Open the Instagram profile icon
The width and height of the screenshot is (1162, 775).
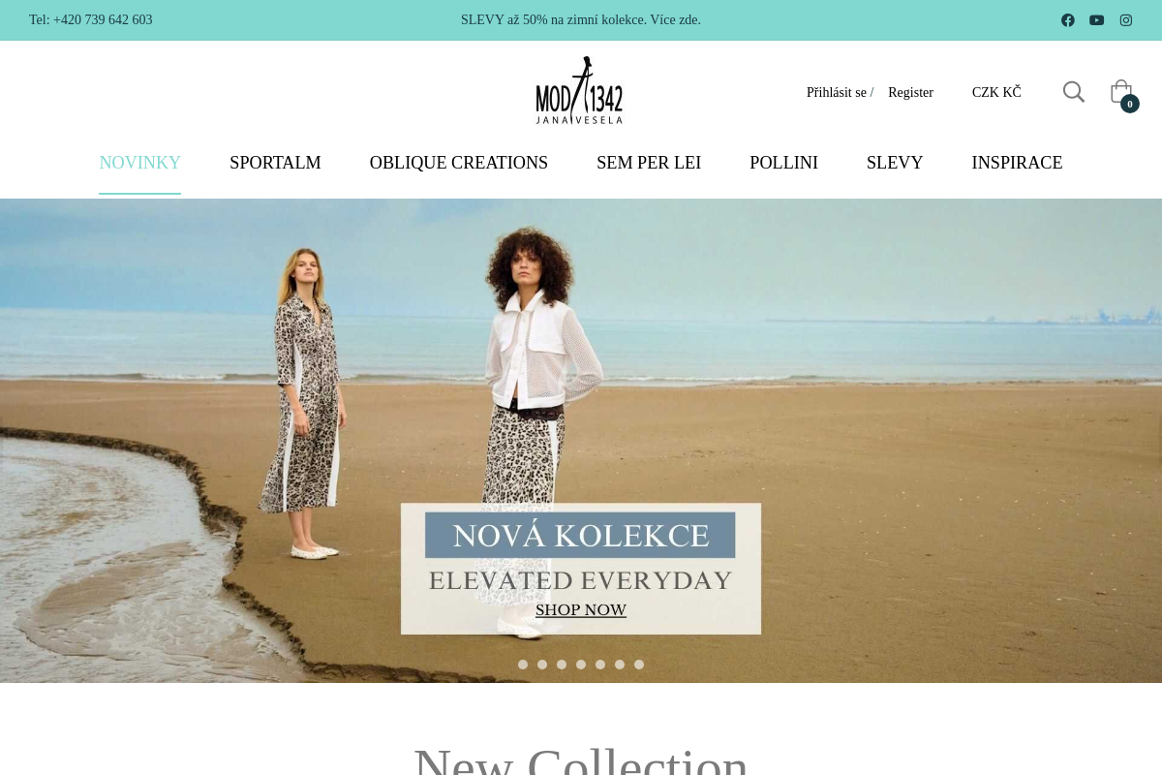coord(1126,20)
